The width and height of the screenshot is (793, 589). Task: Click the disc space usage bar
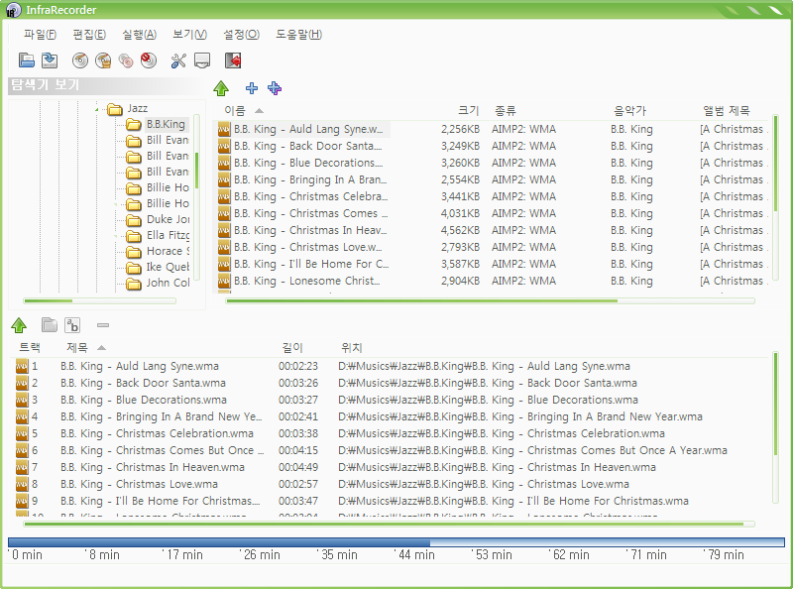click(x=396, y=542)
